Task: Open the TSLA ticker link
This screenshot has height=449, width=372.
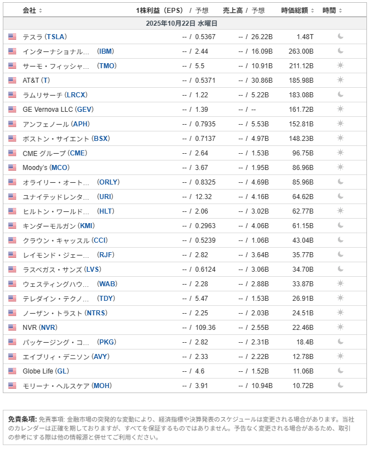Action: (x=55, y=37)
